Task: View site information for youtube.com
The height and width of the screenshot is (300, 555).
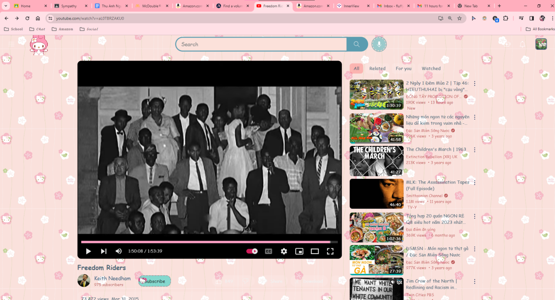Action: click(x=50, y=18)
